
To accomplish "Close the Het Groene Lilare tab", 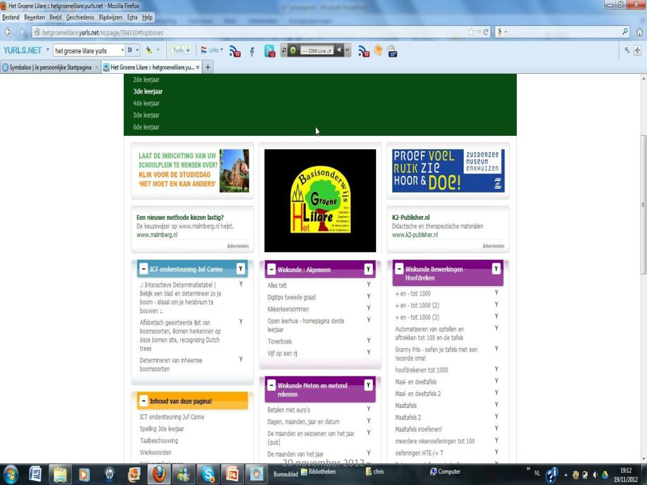I will [x=198, y=67].
